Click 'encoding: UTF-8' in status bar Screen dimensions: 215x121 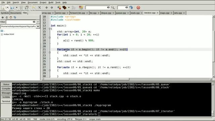point(65,119)
